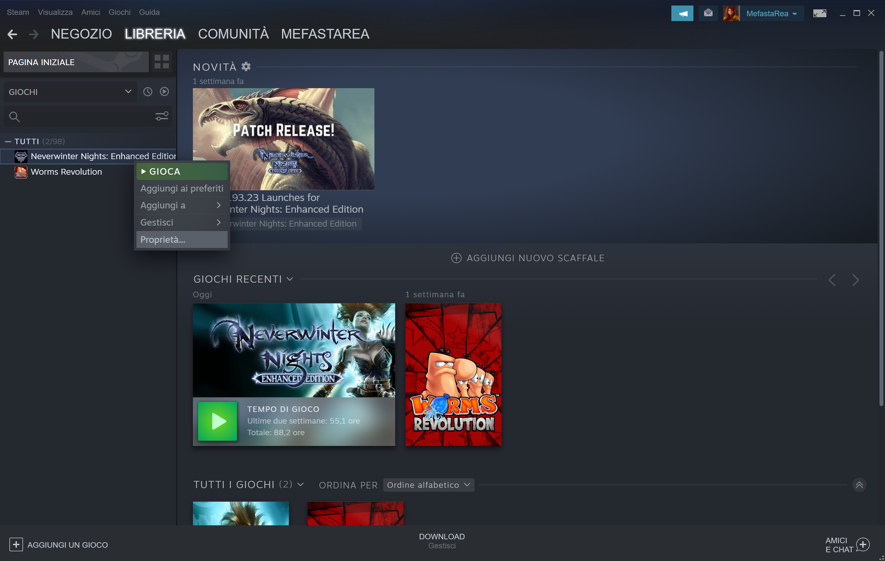This screenshot has height=561, width=885.
Task: Click Worms Revolution icon in game list
Action: [20, 171]
